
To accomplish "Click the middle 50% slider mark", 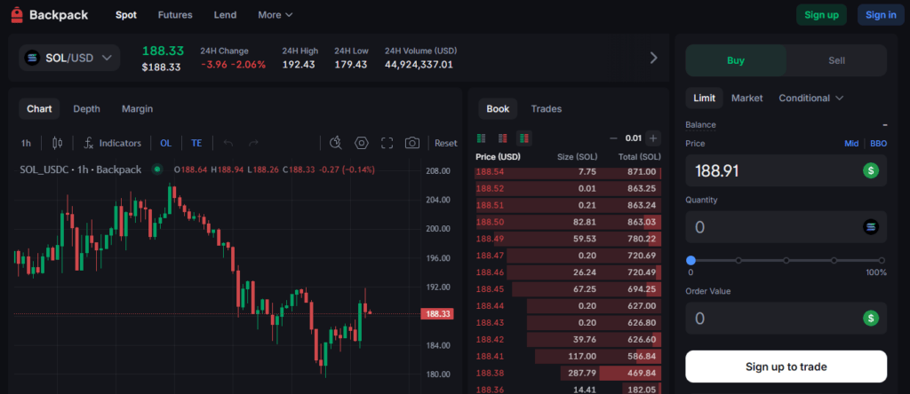I will (786, 261).
